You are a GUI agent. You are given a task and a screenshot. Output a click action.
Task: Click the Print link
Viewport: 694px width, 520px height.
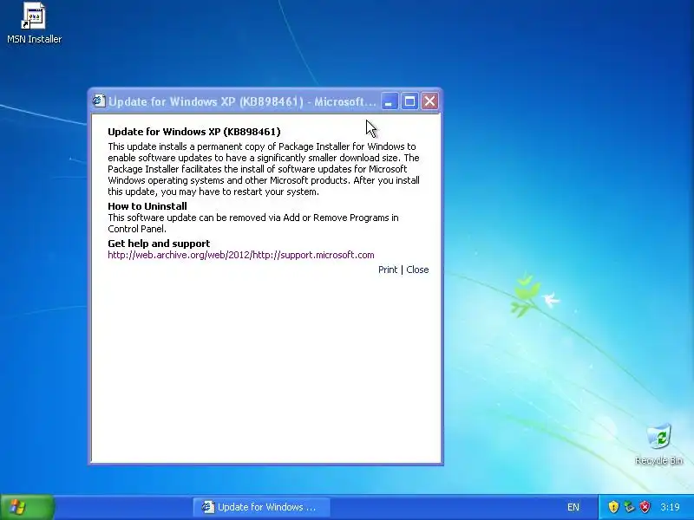388,270
